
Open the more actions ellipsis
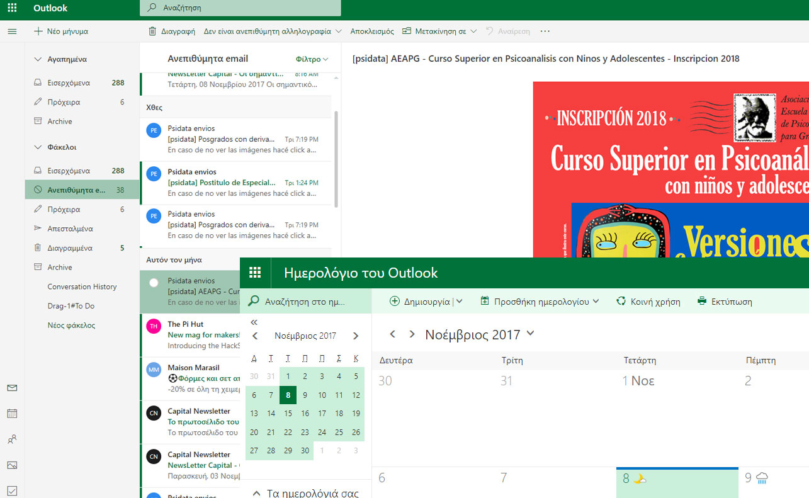click(x=545, y=31)
